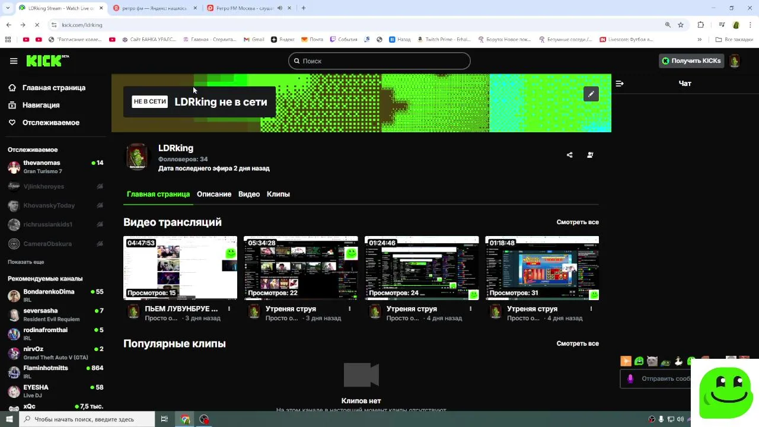Play the 01:18:48 stream thumbnail
759x427 pixels.
542,268
